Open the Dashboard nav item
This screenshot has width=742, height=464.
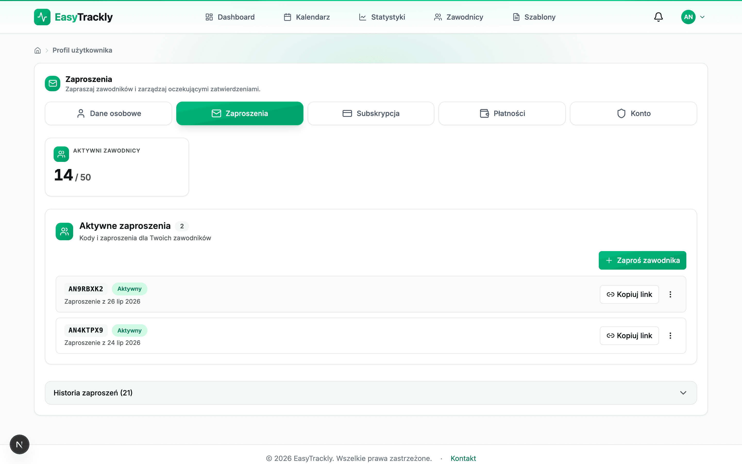click(x=230, y=17)
